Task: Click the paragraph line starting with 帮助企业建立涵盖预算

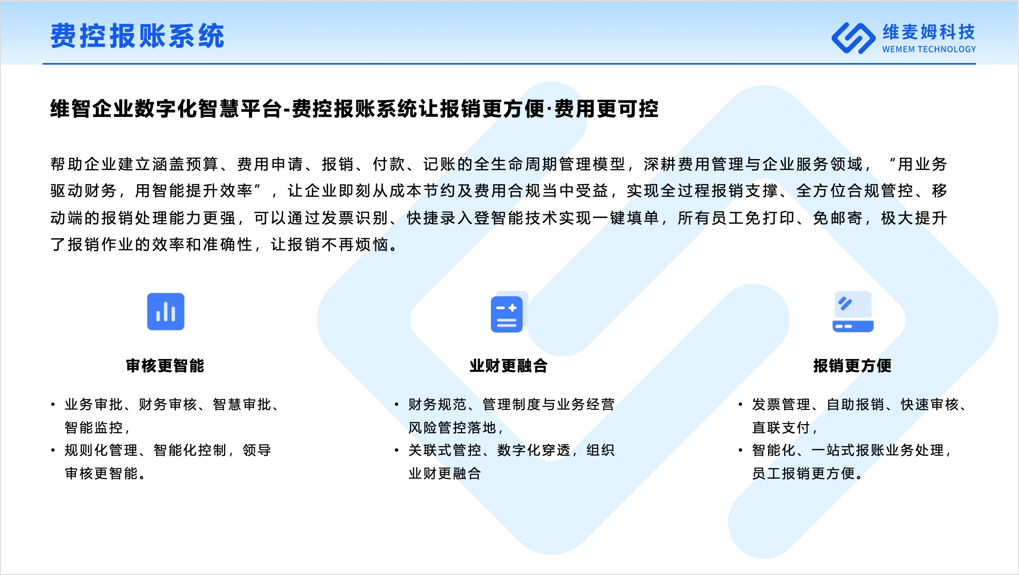Action: tap(499, 164)
